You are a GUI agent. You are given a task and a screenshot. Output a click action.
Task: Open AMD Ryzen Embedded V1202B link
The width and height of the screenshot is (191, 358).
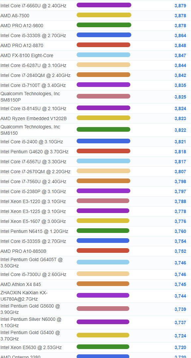33,118
